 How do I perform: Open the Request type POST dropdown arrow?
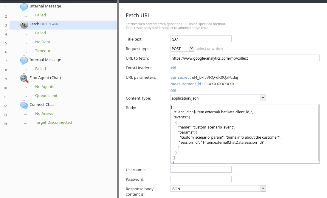(191, 48)
